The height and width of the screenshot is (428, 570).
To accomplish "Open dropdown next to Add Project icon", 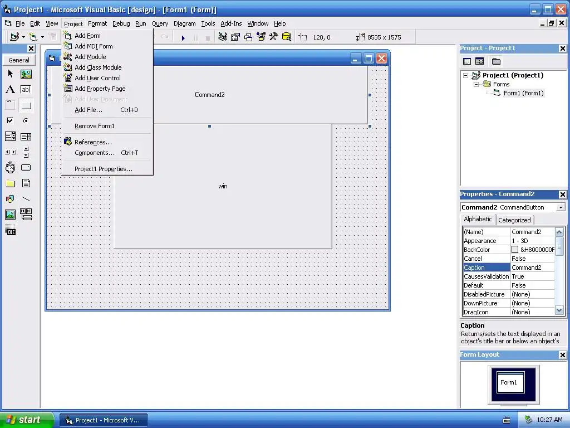I will coord(23,37).
